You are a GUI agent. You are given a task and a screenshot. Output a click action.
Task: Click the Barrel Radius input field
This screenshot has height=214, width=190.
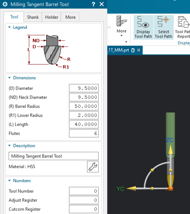coord(84,106)
